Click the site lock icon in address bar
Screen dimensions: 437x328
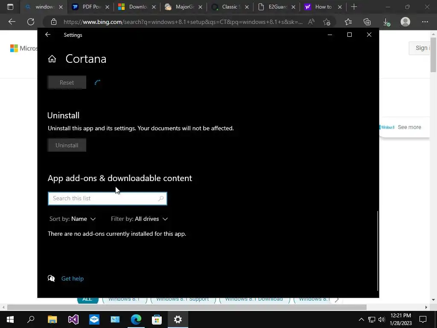click(x=54, y=22)
